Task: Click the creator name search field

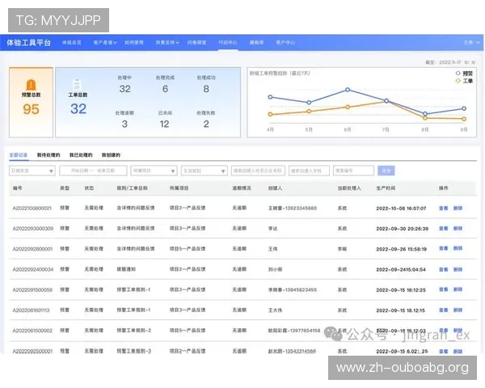Action: (x=257, y=171)
